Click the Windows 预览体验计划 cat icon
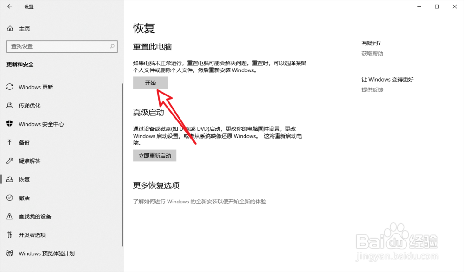Viewport: 464px width, 272px height. coord(10,253)
